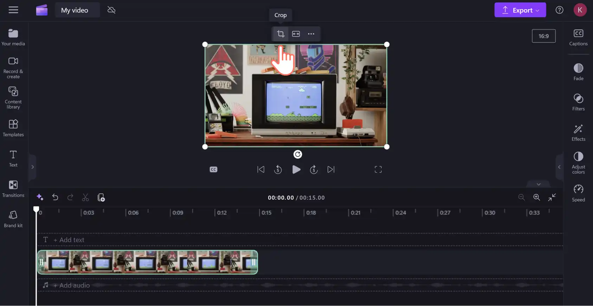Open the Templates tab in sidebar
Screen dimensions: 593x306
(13, 128)
